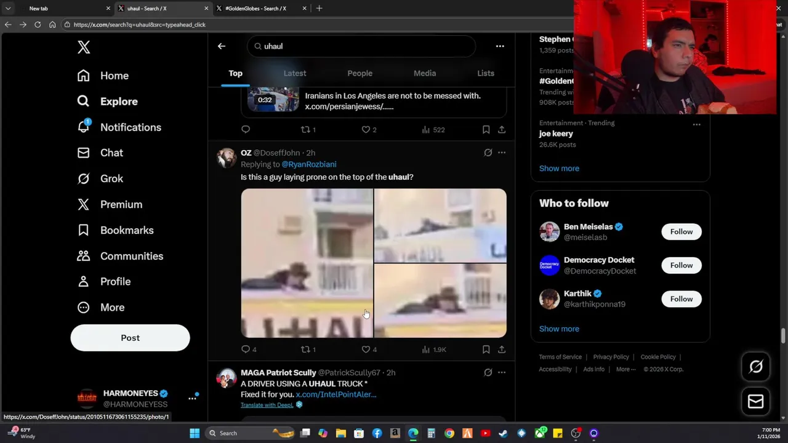Screen dimensions: 788x443
Task: Follow Ben Meiselas
Action: [x=681, y=231]
